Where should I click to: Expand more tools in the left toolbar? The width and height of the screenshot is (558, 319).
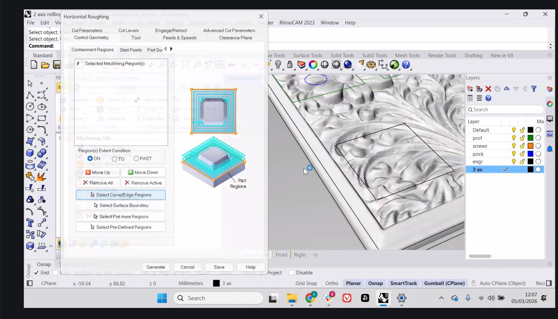coord(51,246)
